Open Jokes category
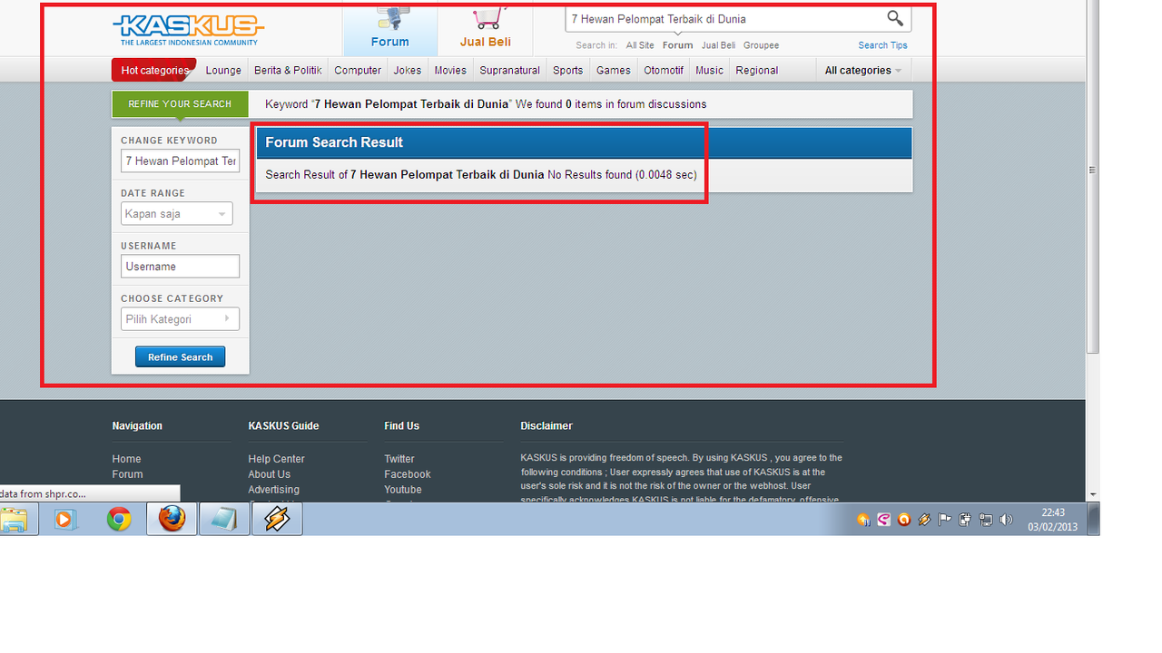Image resolution: width=1162 pixels, height=653 pixels. [408, 70]
